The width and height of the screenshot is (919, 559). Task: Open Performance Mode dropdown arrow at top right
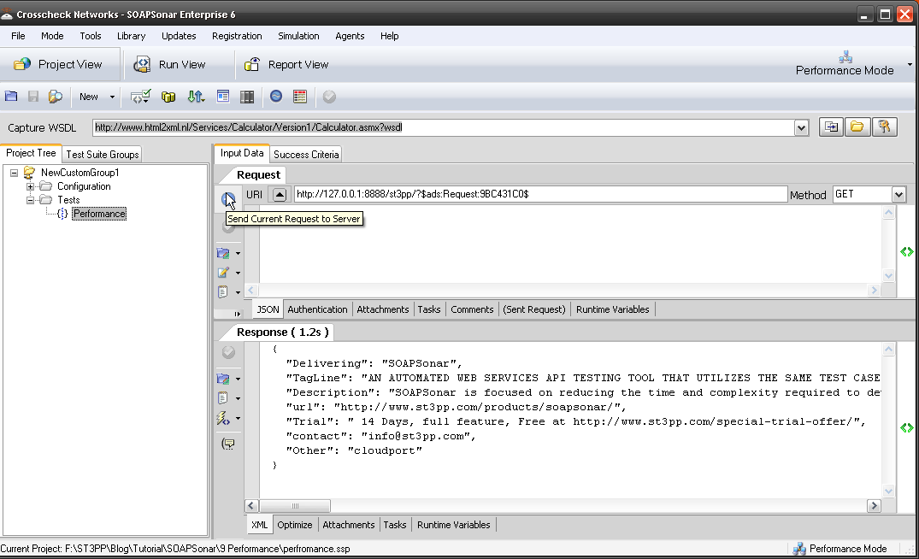click(x=910, y=64)
